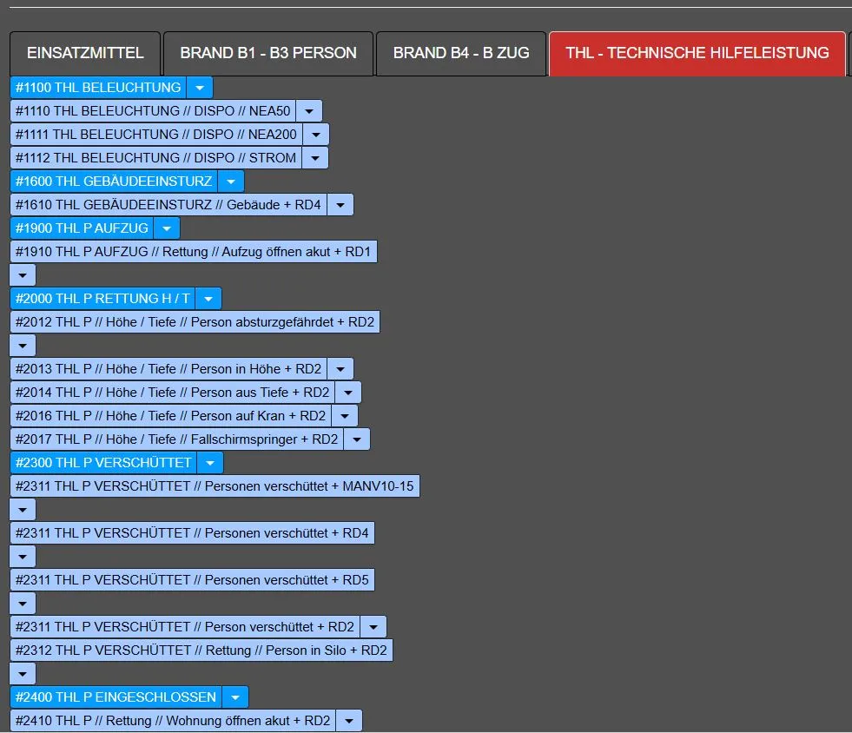
Task: Click the arrow next to #2410 Wohnung öffnen akut
Action: (x=349, y=721)
